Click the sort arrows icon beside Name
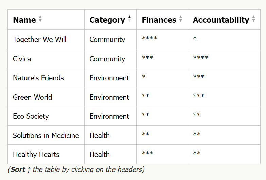The width and height of the screenshot is (266, 180). click(40, 19)
